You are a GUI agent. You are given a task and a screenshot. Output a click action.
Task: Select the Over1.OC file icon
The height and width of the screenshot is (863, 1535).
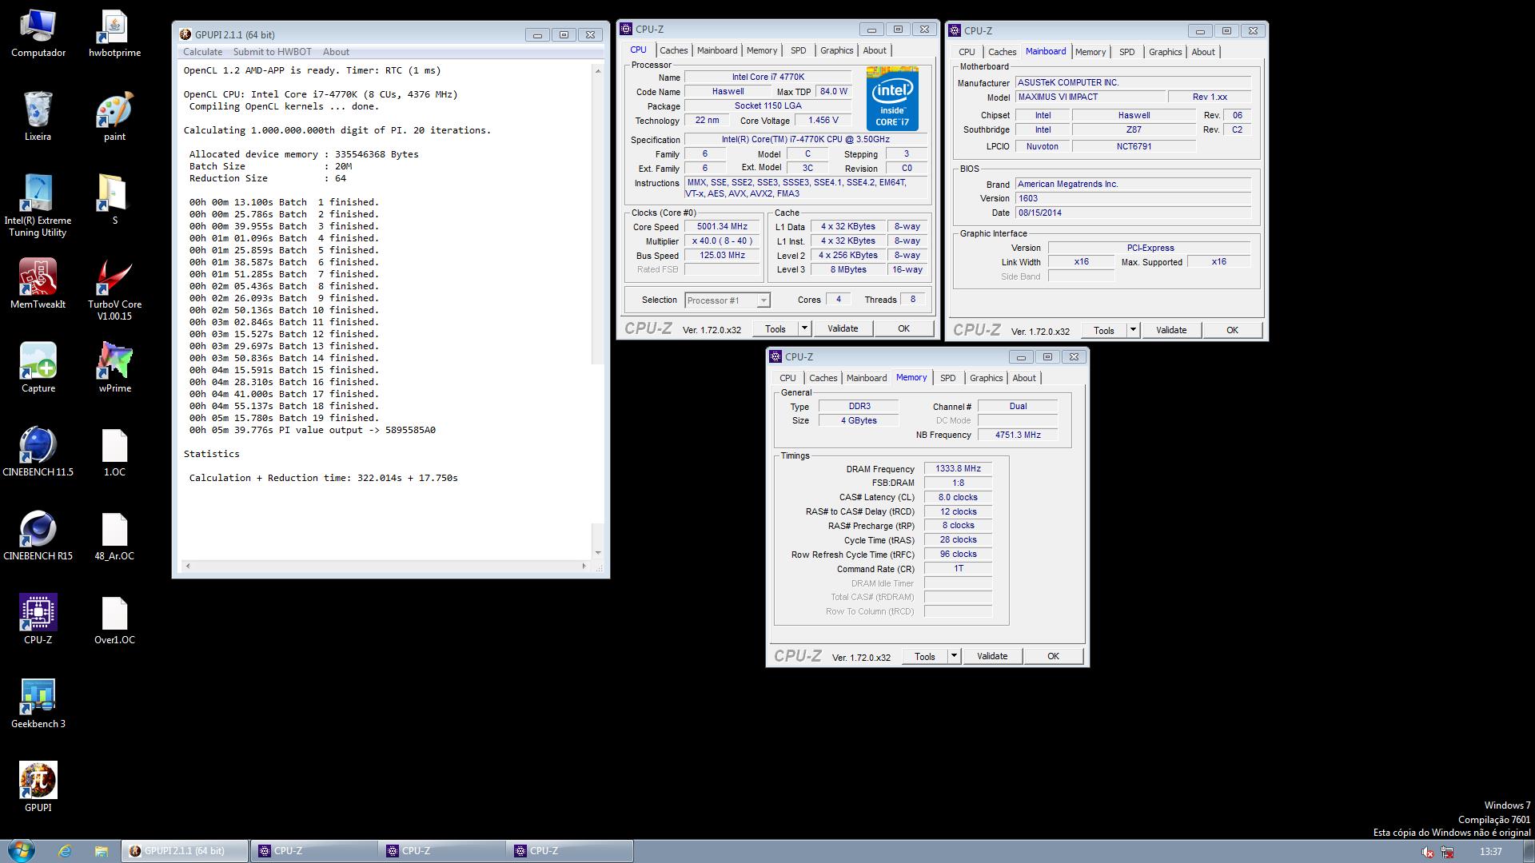(x=114, y=620)
